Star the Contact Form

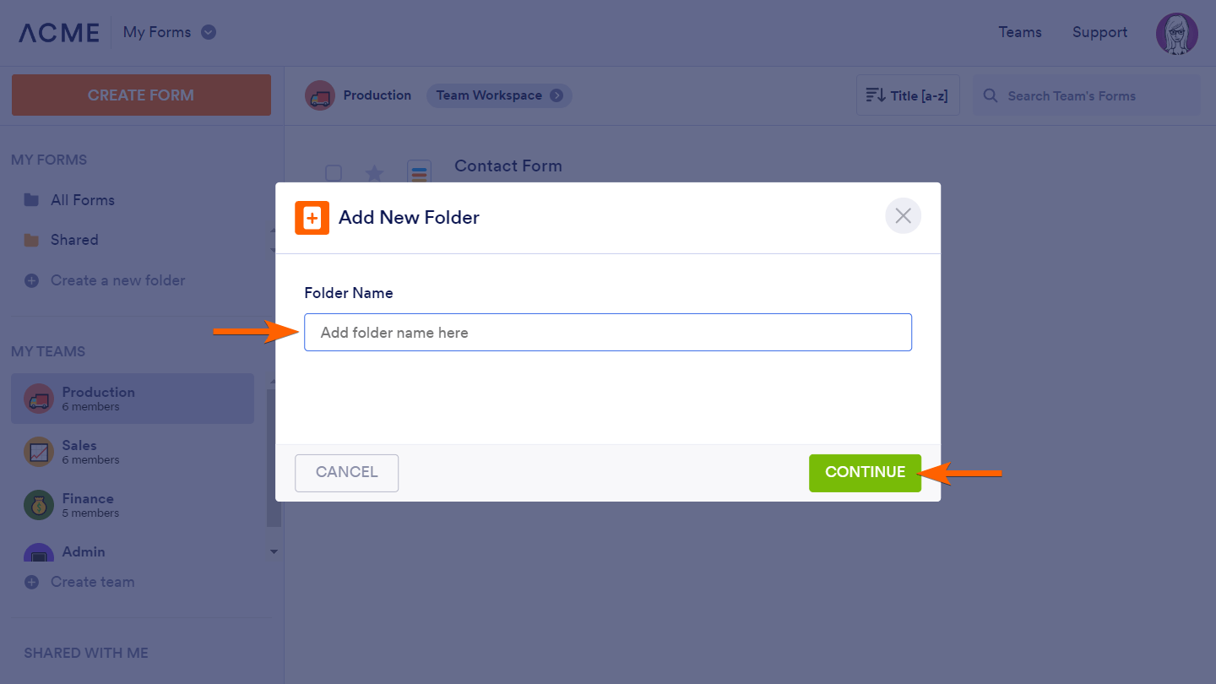click(x=374, y=173)
